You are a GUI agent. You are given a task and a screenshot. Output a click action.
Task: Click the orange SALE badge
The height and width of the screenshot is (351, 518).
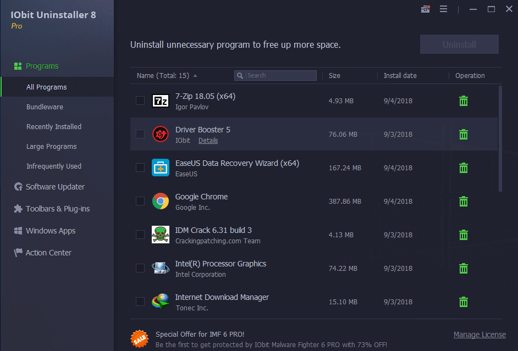(x=140, y=339)
